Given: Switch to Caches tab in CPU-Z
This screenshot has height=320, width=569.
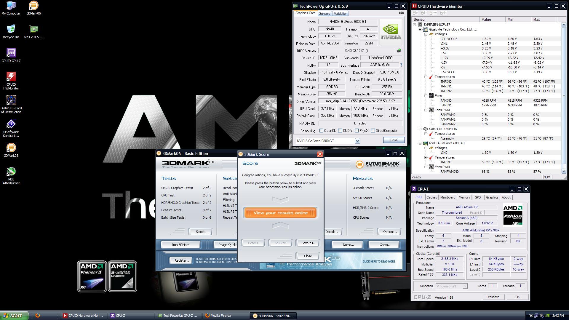Looking at the screenshot, I should [431, 197].
